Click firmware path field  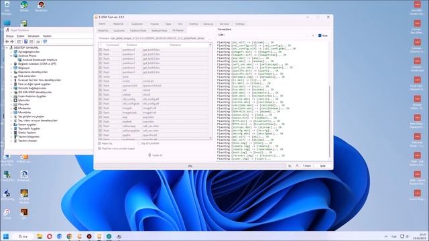157,38
